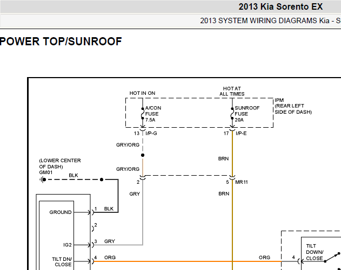Click the 'BRN' label between I/P-E and MR11
The height and width of the screenshot is (270, 341).
pyautogui.click(x=223, y=159)
